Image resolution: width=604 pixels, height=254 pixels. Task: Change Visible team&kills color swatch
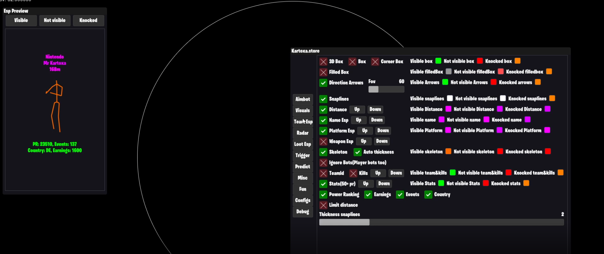[x=453, y=172]
